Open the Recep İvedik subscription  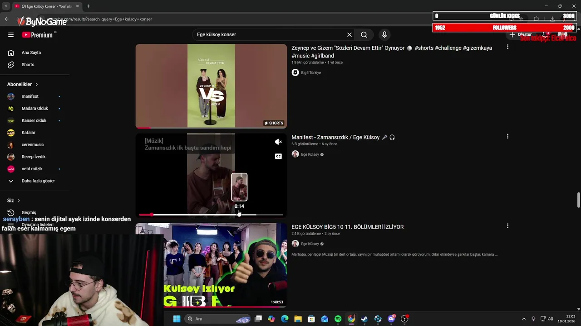(34, 157)
